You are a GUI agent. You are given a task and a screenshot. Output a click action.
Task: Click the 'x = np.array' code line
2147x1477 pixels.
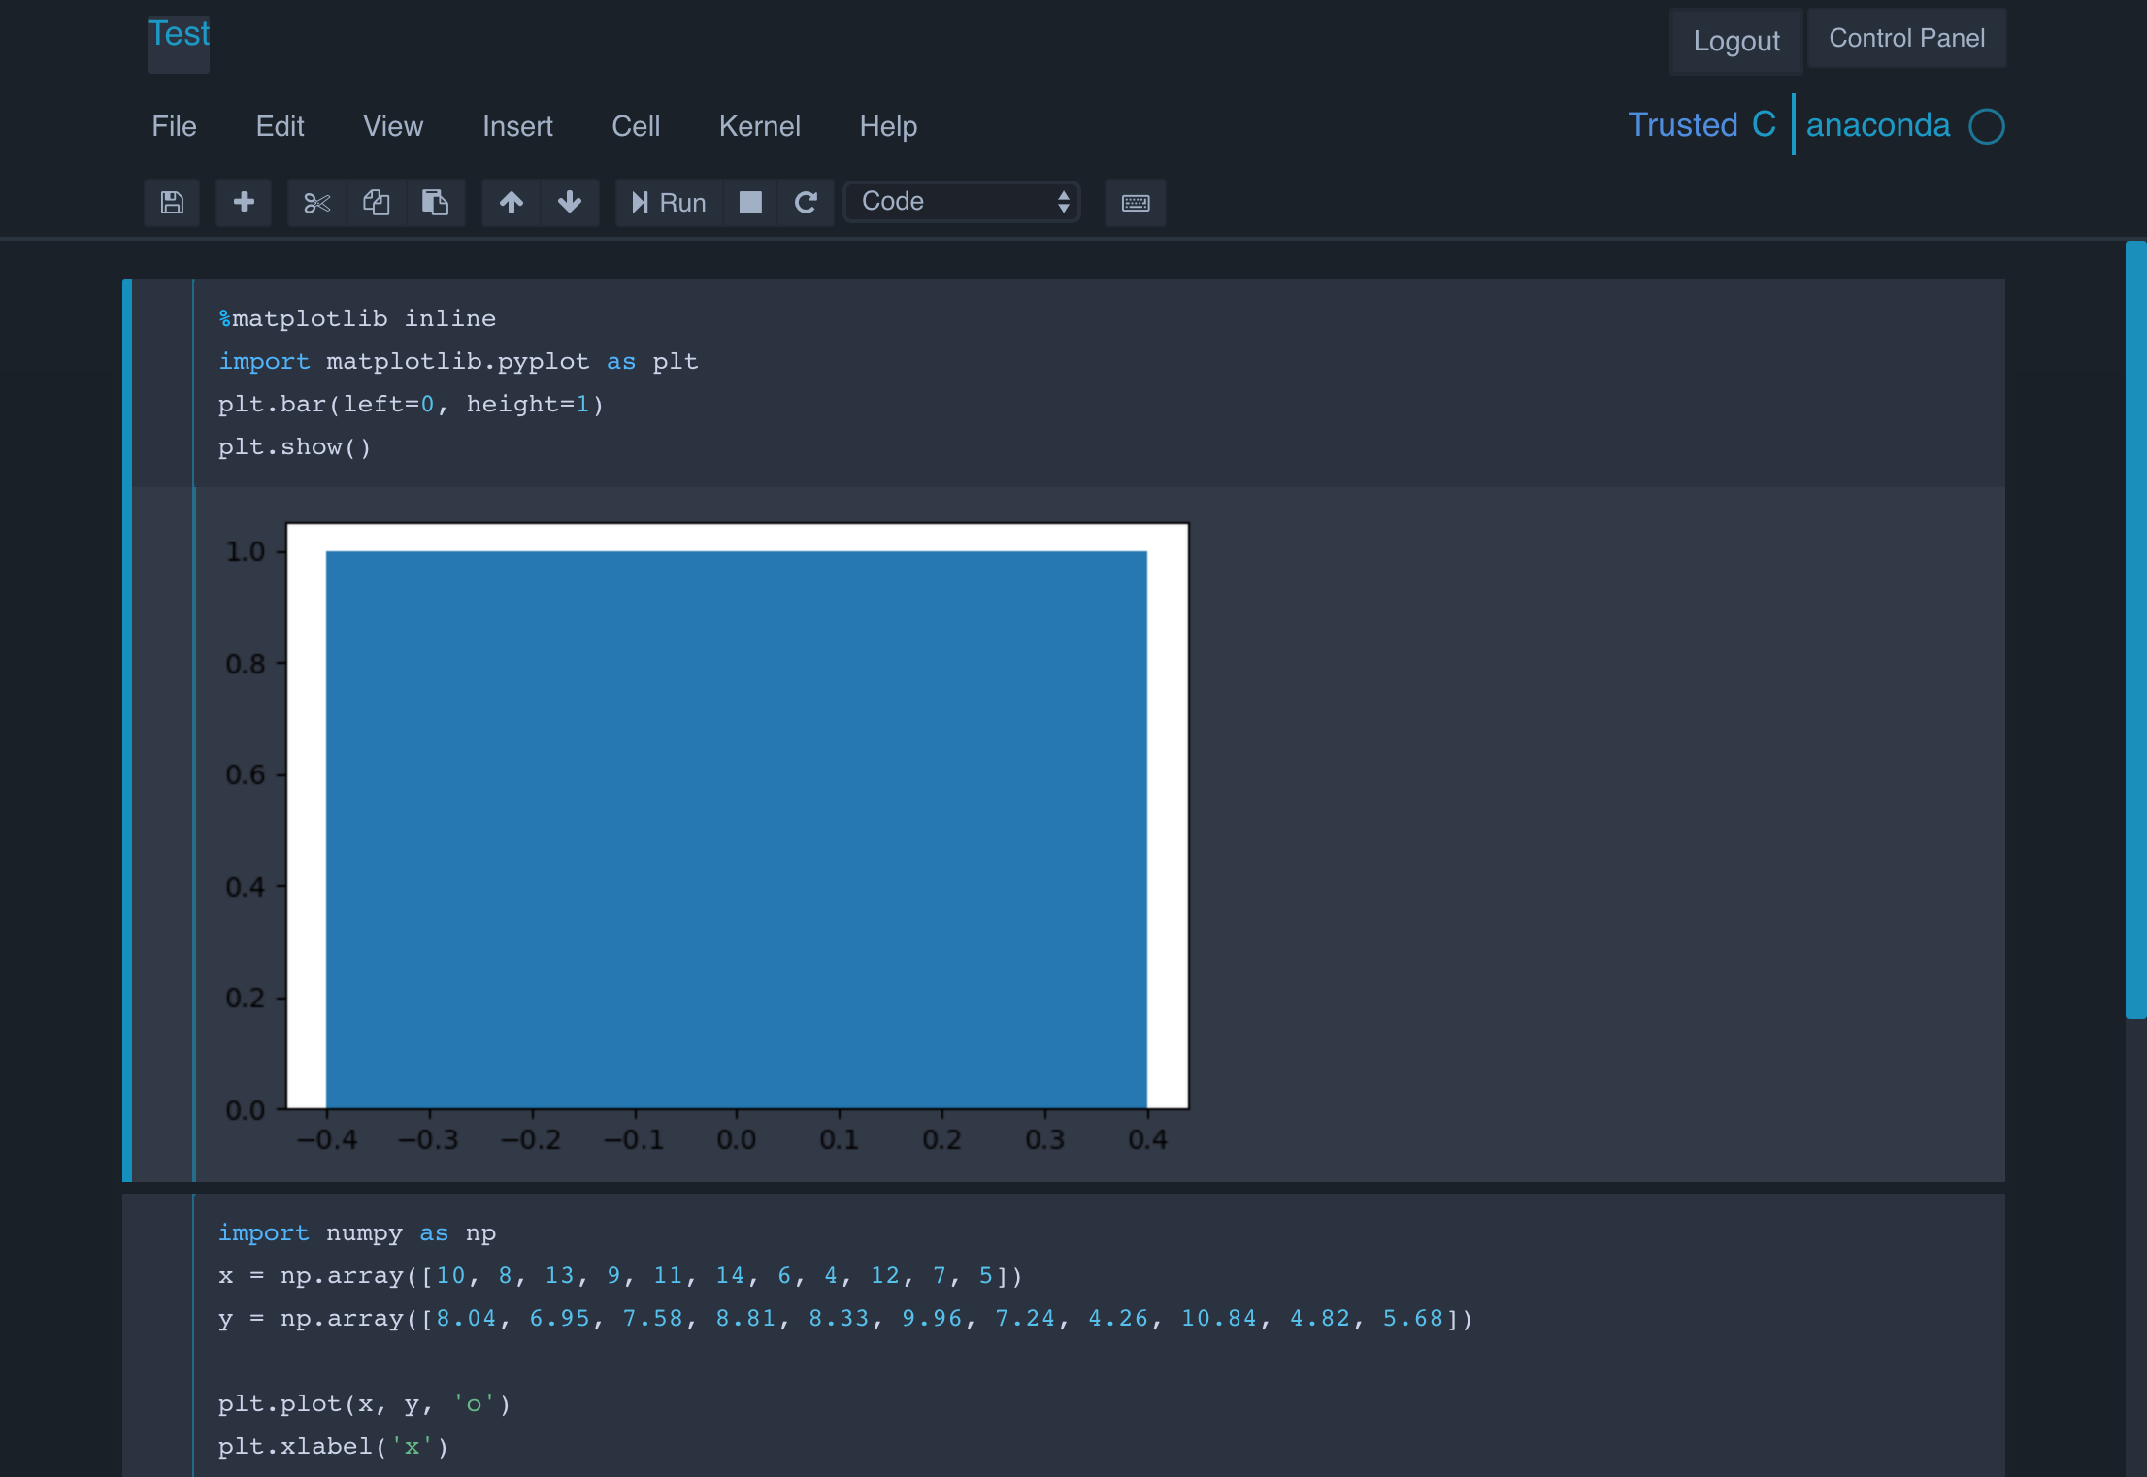click(x=621, y=1275)
